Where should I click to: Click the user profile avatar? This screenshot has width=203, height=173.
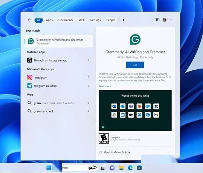(165, 20)
